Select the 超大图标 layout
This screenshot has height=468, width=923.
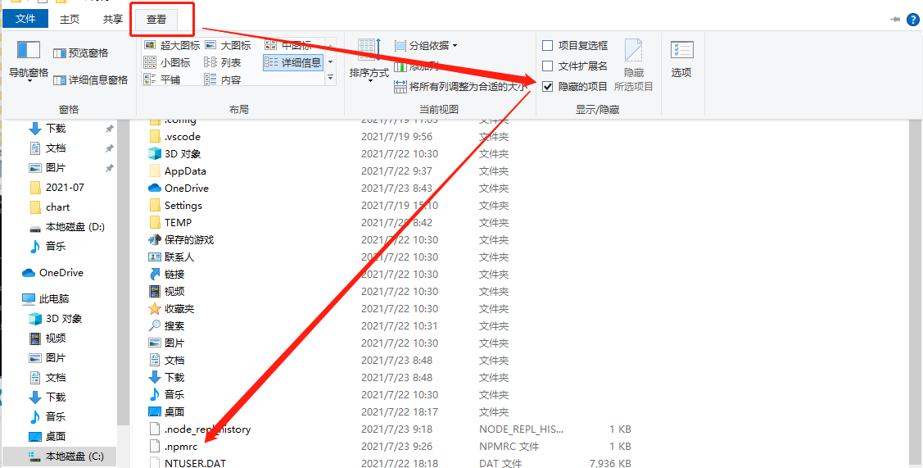tap(172, 45)
